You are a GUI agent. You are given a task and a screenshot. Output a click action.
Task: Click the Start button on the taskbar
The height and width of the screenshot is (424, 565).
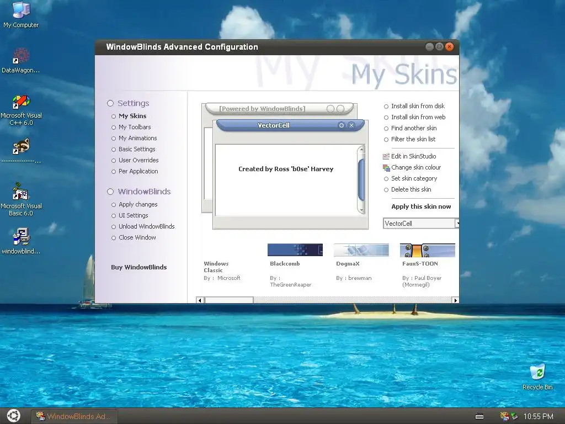coord(13,416)
